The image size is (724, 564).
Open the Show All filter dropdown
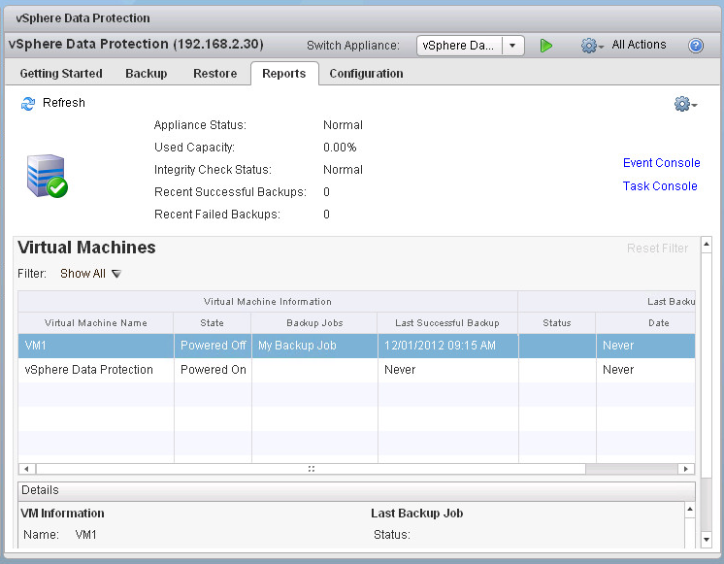click(90, 274)
